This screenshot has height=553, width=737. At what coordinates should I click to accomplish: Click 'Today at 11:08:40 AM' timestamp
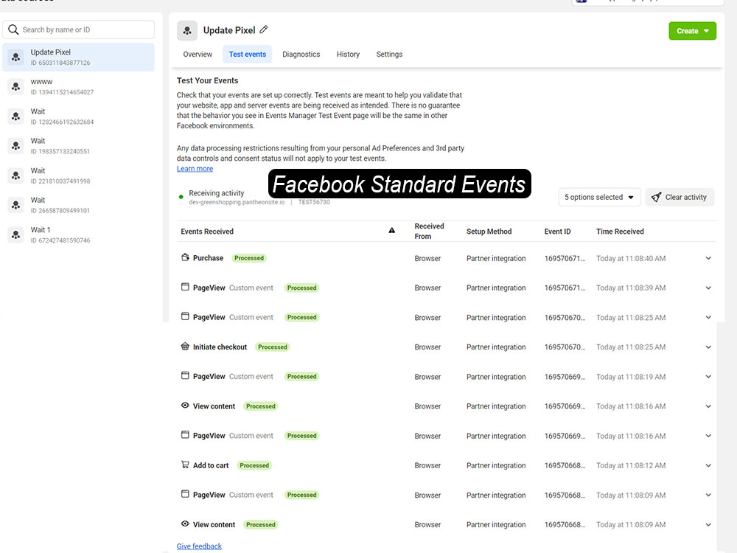click(x=631, y=258)
